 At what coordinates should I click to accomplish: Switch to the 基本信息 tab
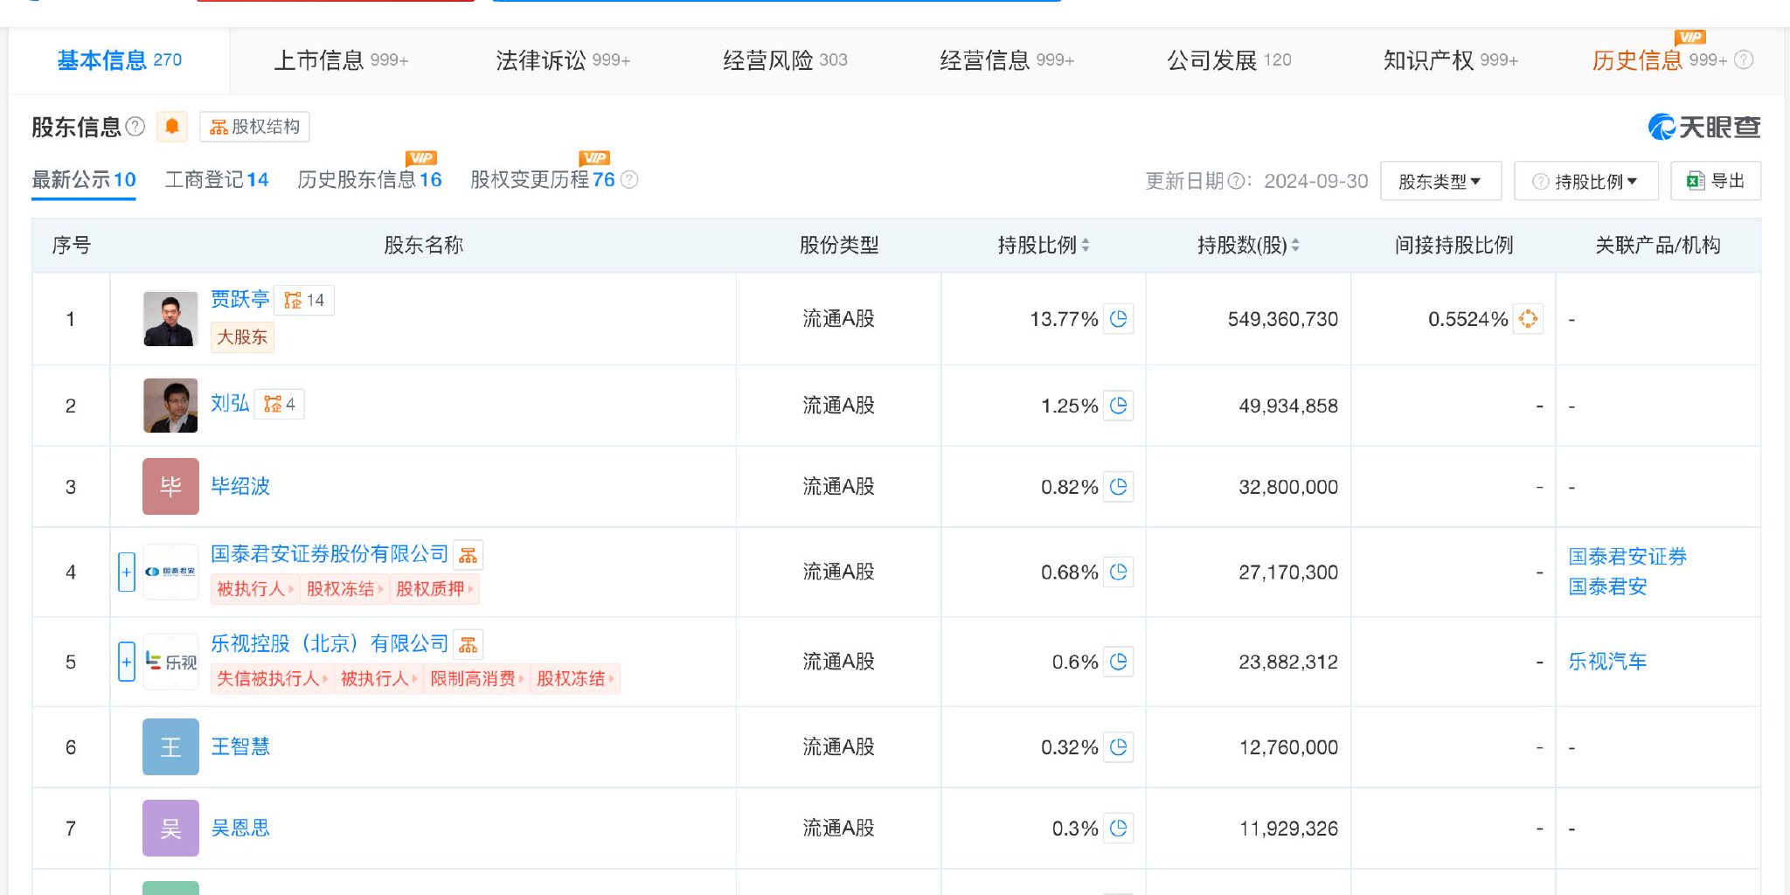(120, 60)
